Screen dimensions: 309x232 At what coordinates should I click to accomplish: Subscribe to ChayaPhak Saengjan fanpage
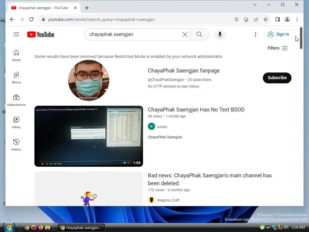coord(277,78)
